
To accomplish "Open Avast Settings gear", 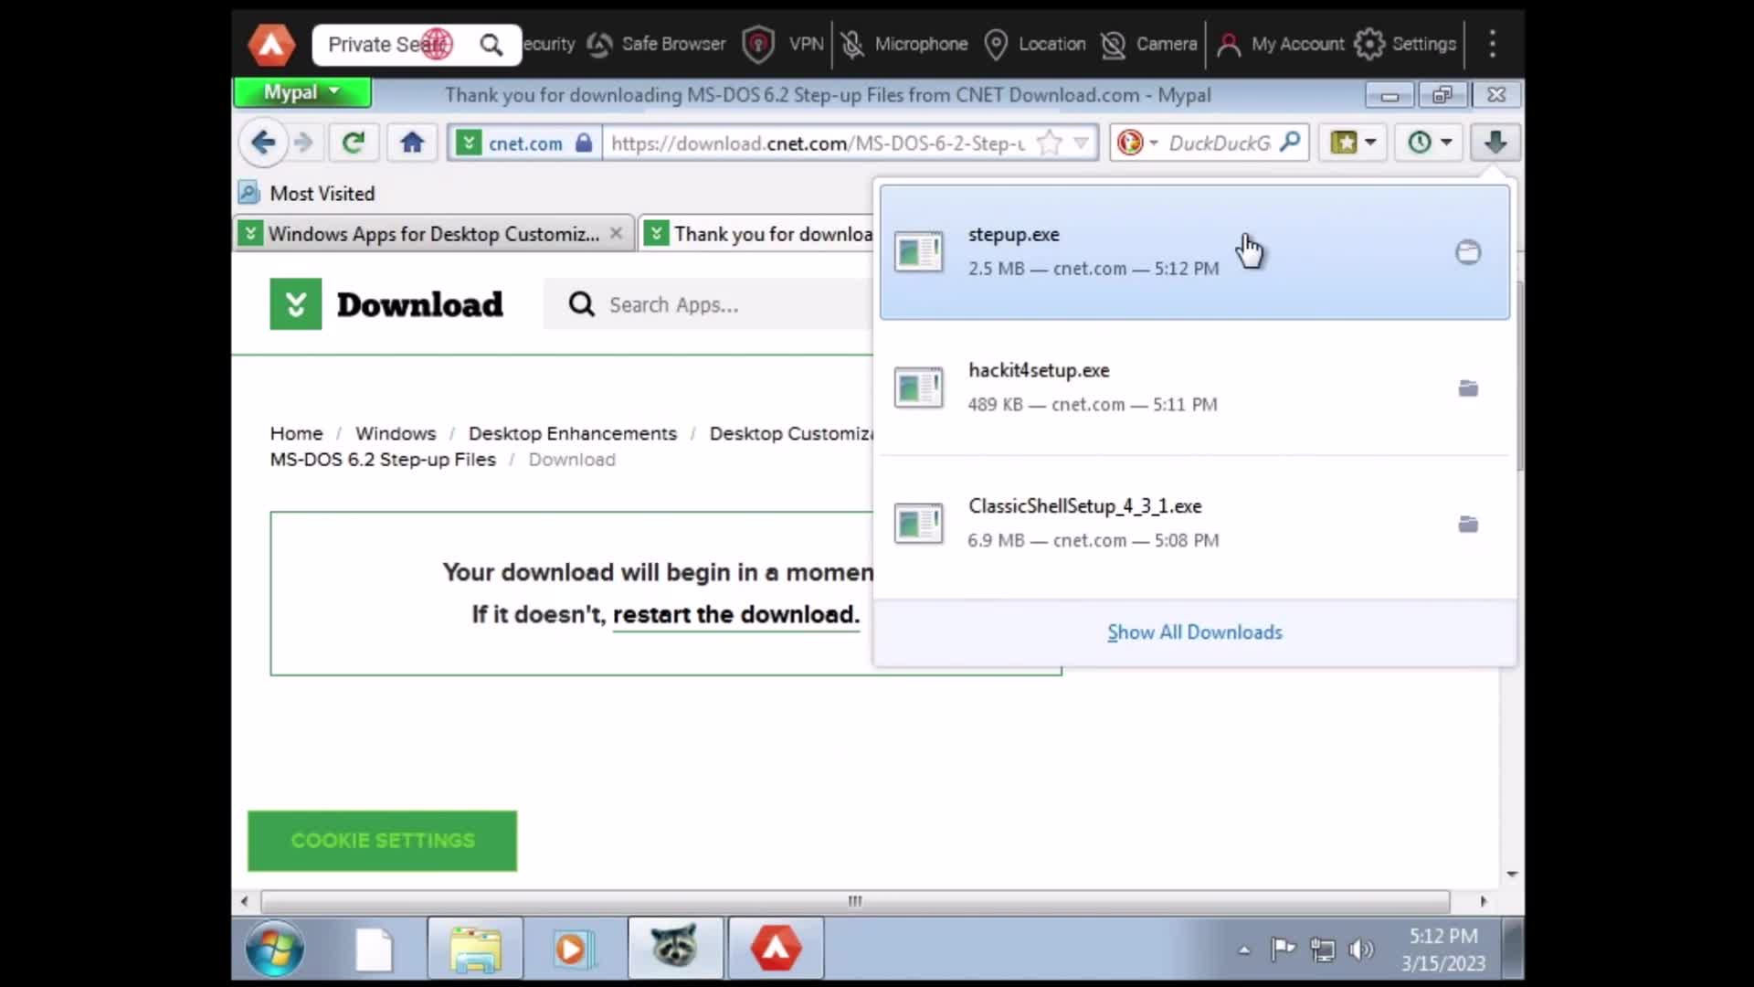I will pyautogui.click(x=1405, y=44).
